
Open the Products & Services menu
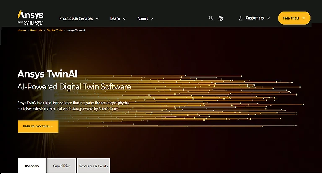coord(79,18)
